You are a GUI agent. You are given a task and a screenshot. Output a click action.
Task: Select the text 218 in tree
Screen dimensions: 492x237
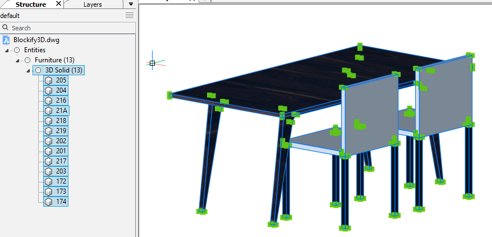[61, 121]
